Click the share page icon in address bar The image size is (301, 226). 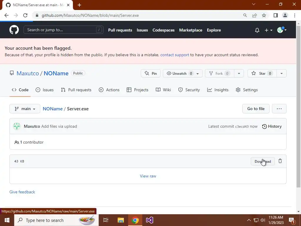tap(255, 15)
